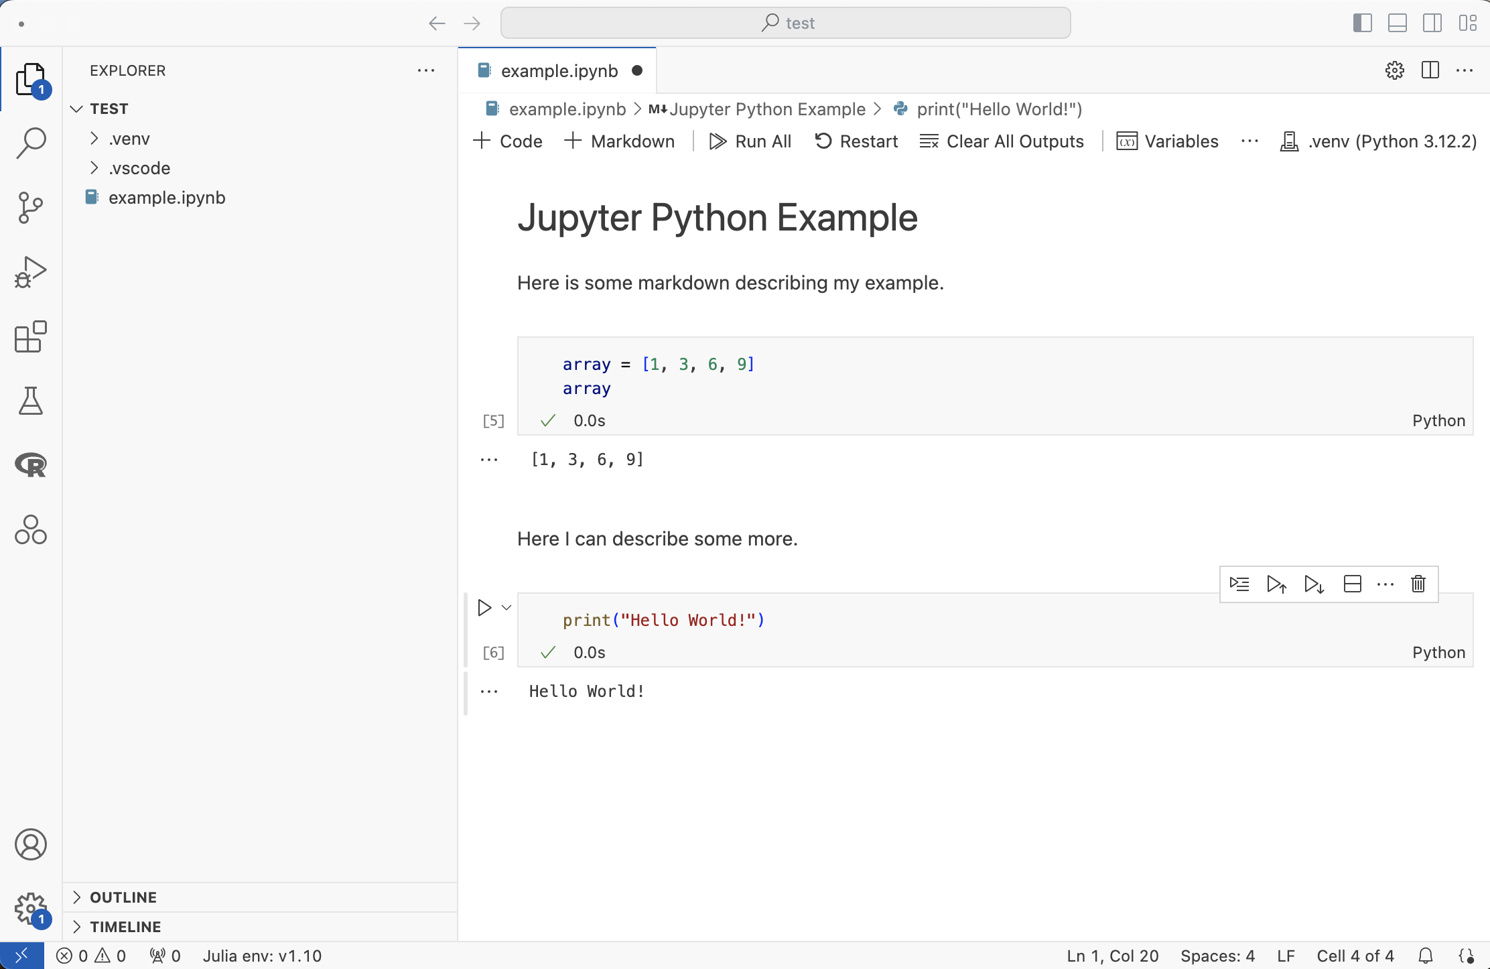1490x969 pixels.
Task: Open the Julia extension sidebar view
Action: [x=30, y=529]
